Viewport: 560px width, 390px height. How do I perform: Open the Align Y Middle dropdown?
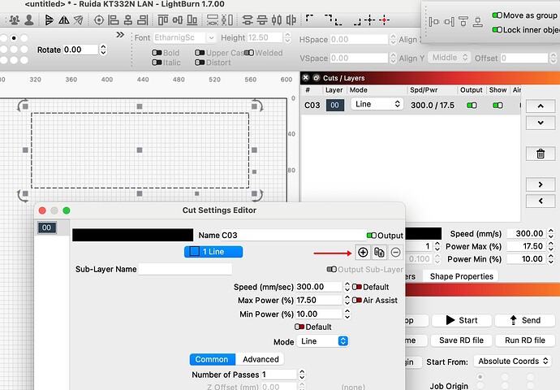(449, 58)
